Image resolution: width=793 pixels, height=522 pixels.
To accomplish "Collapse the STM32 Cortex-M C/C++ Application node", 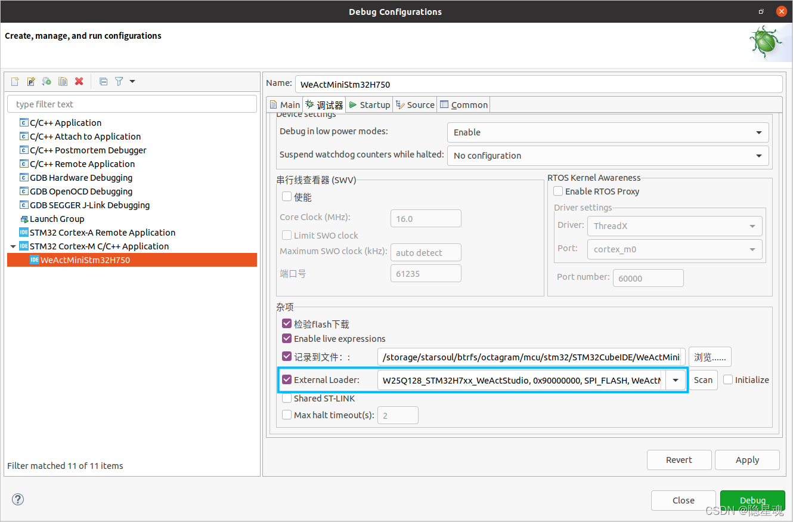I will [x=13, y=246].
